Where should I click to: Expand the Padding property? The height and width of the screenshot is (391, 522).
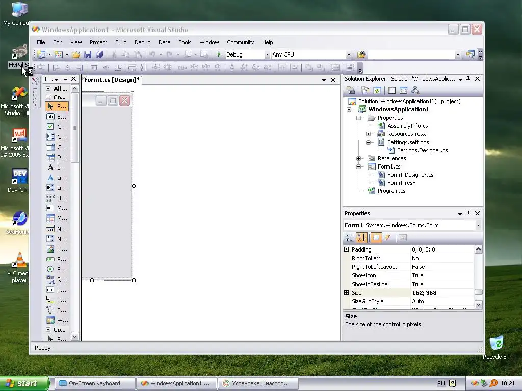point(346,249)
